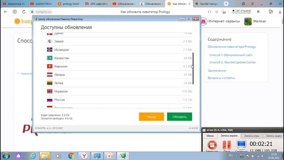Click the Alice assistant taskbar icon

[x=19, y=156]
